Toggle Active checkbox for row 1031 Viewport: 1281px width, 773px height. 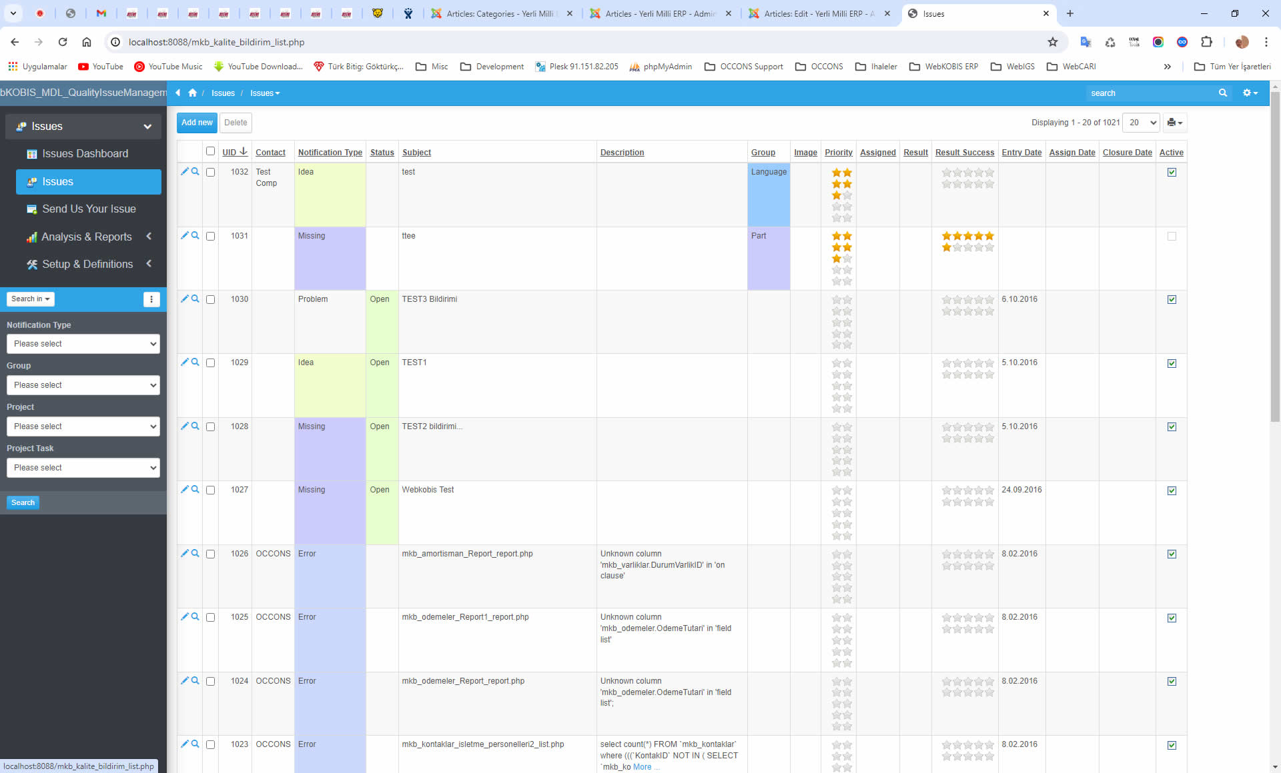click(1172, 237)
